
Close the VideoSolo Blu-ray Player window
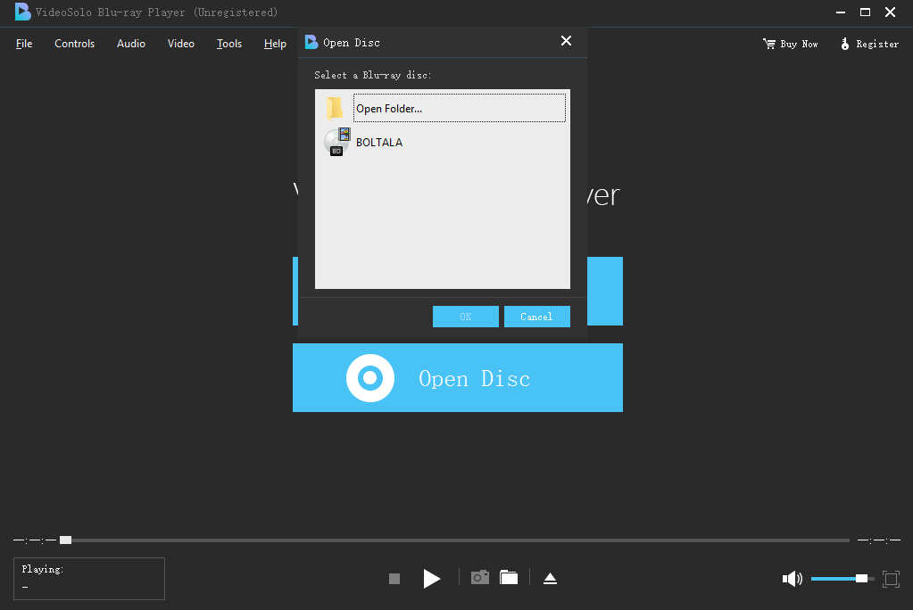click(x=891, y=12)
